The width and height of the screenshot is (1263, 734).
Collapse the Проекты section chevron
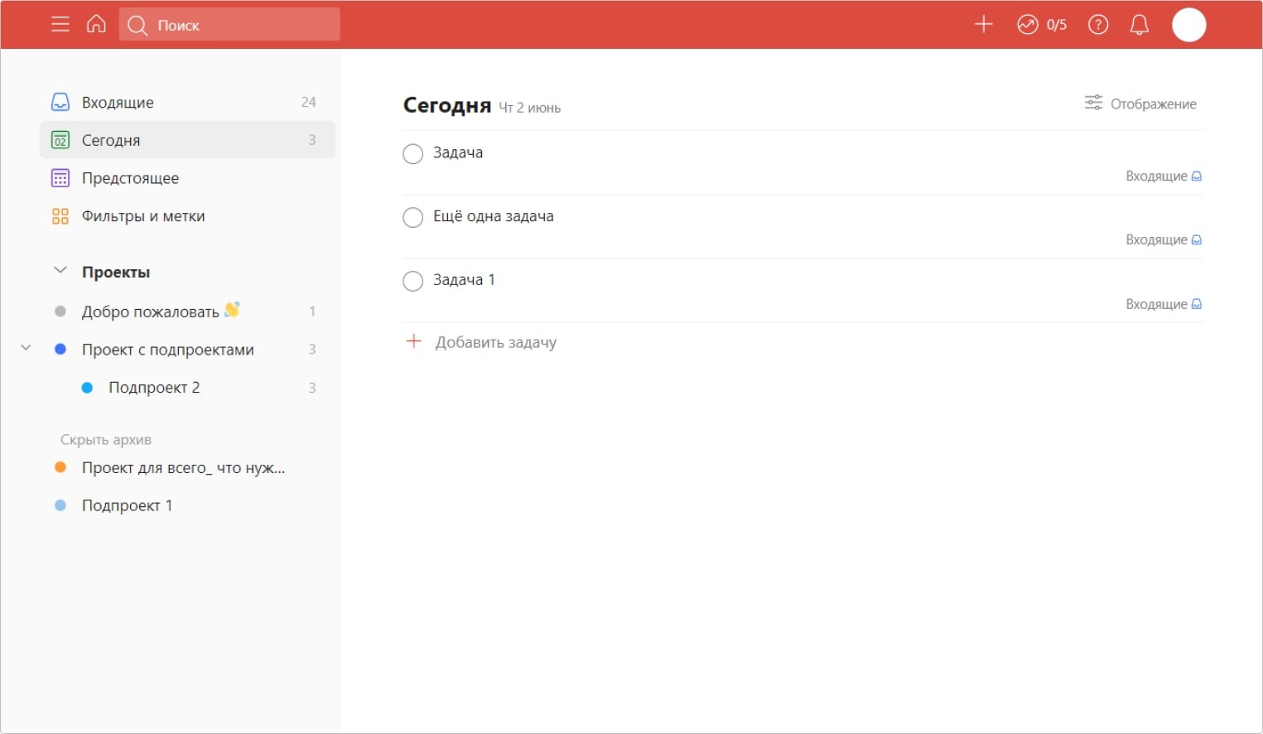(x=60, y=270)
